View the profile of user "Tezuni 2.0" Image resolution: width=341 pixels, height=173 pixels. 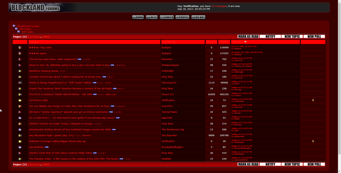168,94
